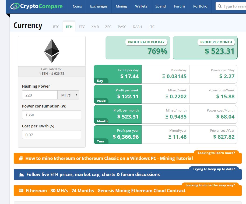The height and width of the screenshot is (204, 246).
Task: Click the Mined/week 0.2202 value
Action: pos(176,96)
